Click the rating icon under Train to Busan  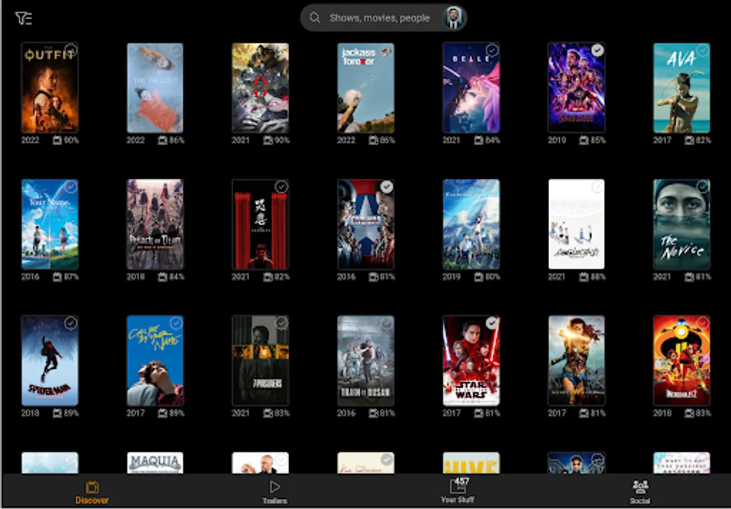click(373, 413)
